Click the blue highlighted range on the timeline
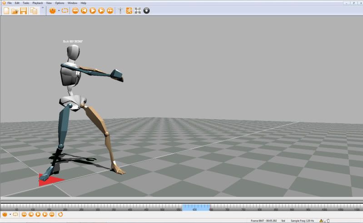Image resolution: width=363 pixels, height=223 pixels. pyautogui.click(x=196, y=207)
